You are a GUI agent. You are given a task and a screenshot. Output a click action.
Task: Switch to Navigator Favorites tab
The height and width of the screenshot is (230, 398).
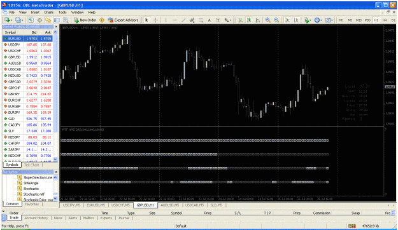(32, 204)
